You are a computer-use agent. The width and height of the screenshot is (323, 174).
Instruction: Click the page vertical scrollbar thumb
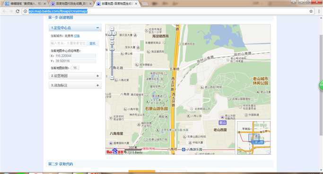tap(321, 85)
